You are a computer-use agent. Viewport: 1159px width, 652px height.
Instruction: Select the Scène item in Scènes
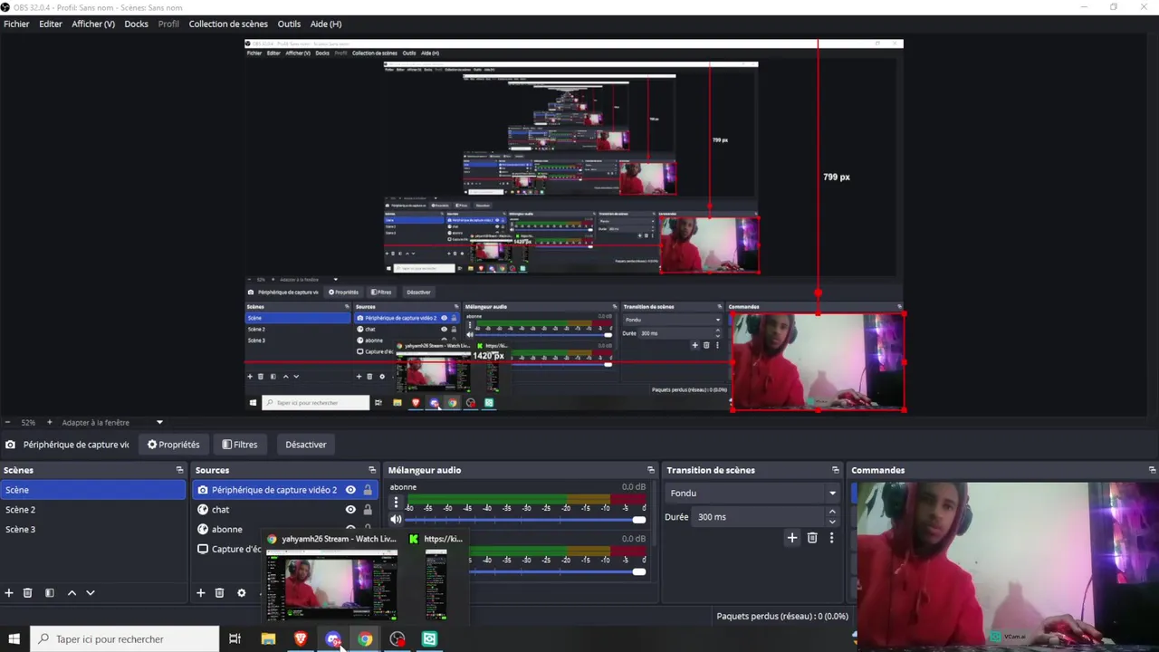(x=93, y=490)
